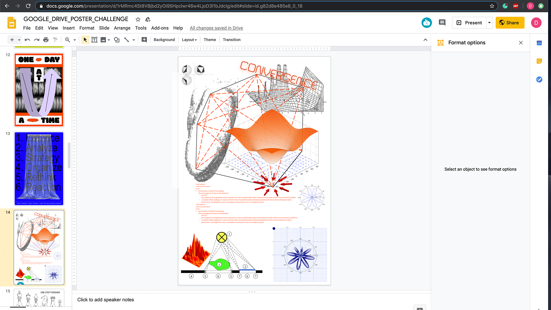Open comment history icon
This screenshot has height=310, width=551.
(x=442, y=23)
